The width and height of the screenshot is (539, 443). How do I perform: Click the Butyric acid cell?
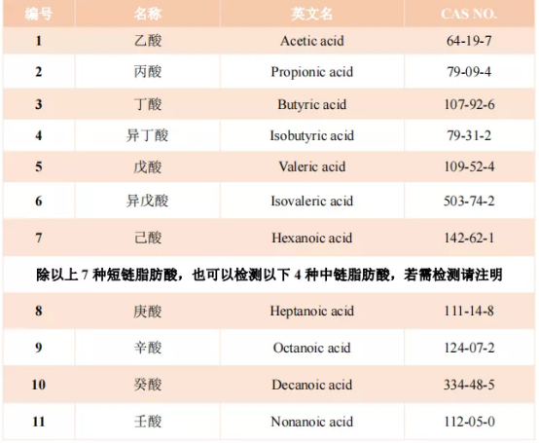311,104
